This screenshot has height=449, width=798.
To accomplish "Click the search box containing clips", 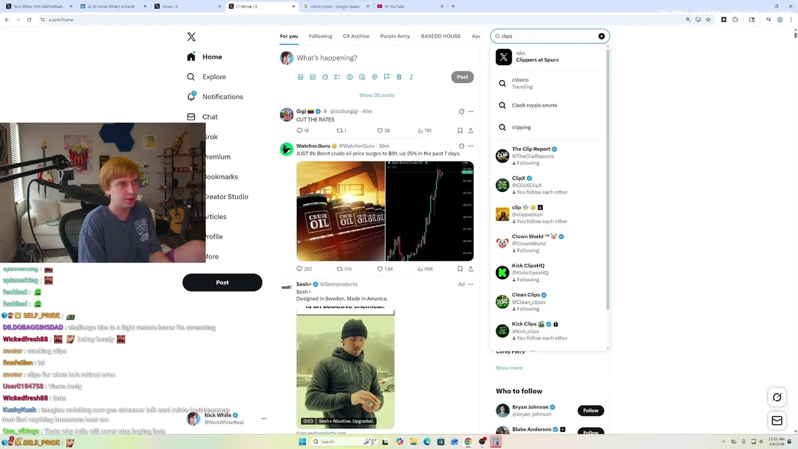I will pos(550,36).
